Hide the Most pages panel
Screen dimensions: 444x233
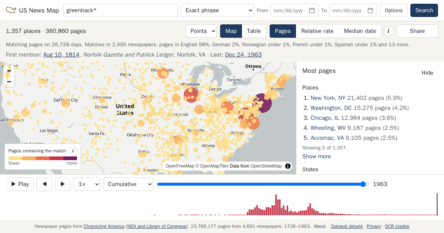pyautogui.click(x=427, y=73)
